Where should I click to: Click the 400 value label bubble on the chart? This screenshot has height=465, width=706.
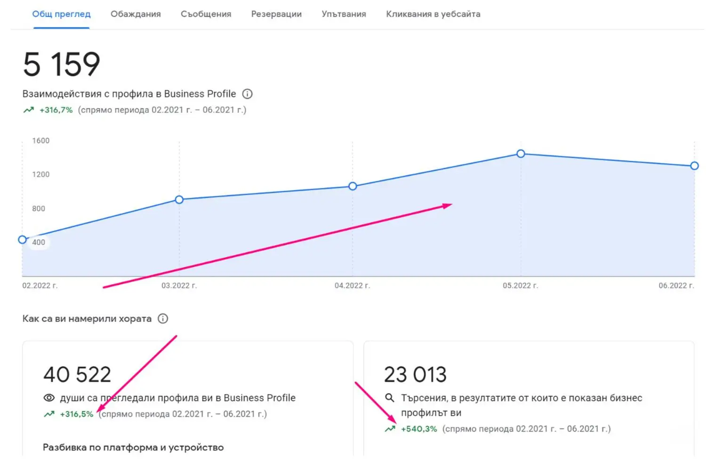(x=40, y=243)
